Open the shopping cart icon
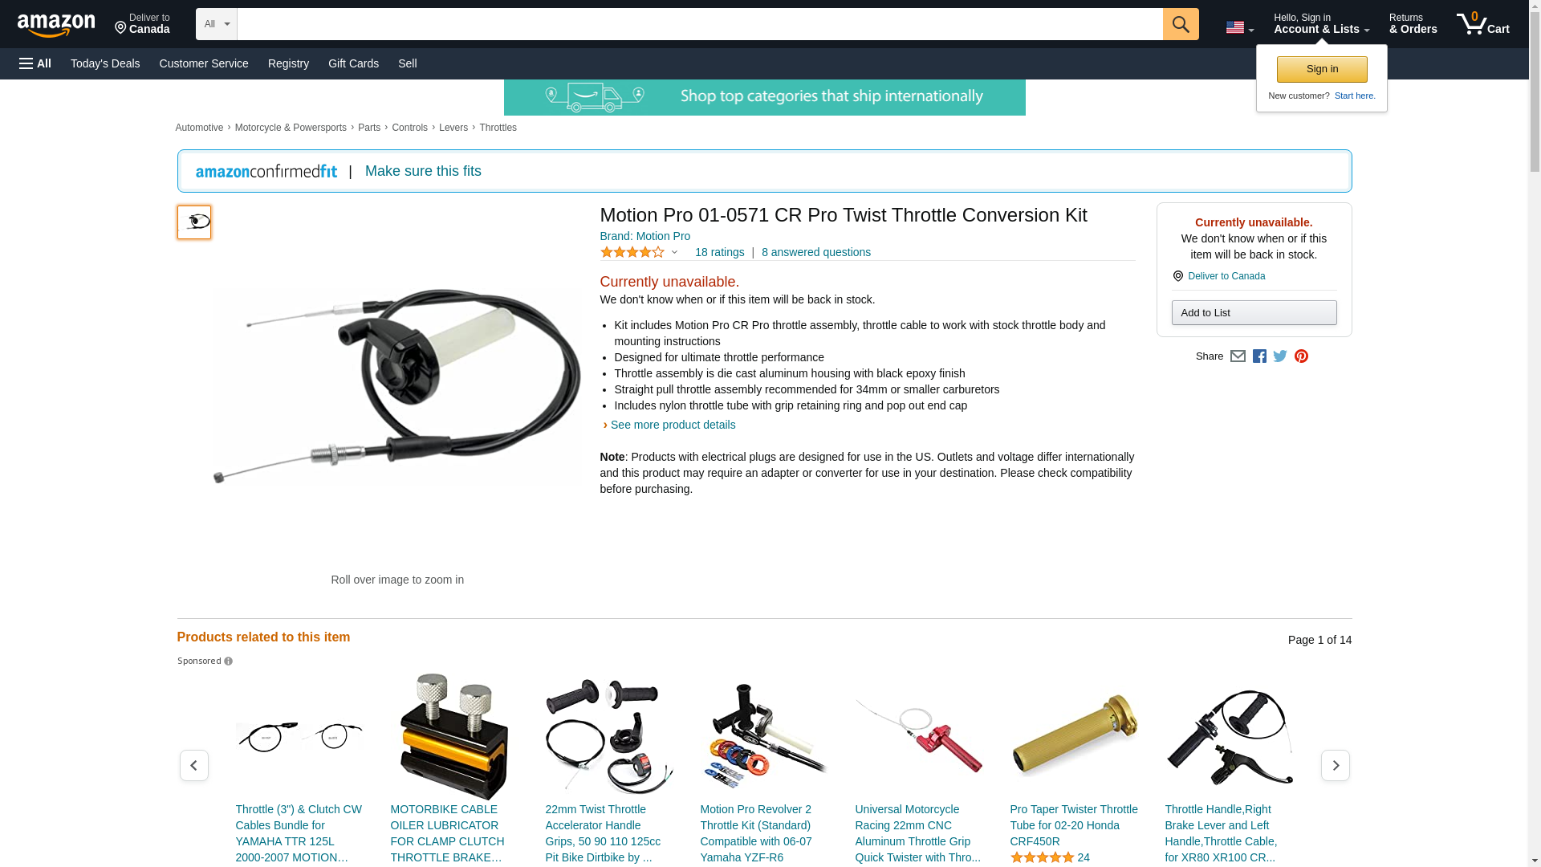Image resolution: width=1541 pixels, height=867 pixels. click(x=1483, y=24)
